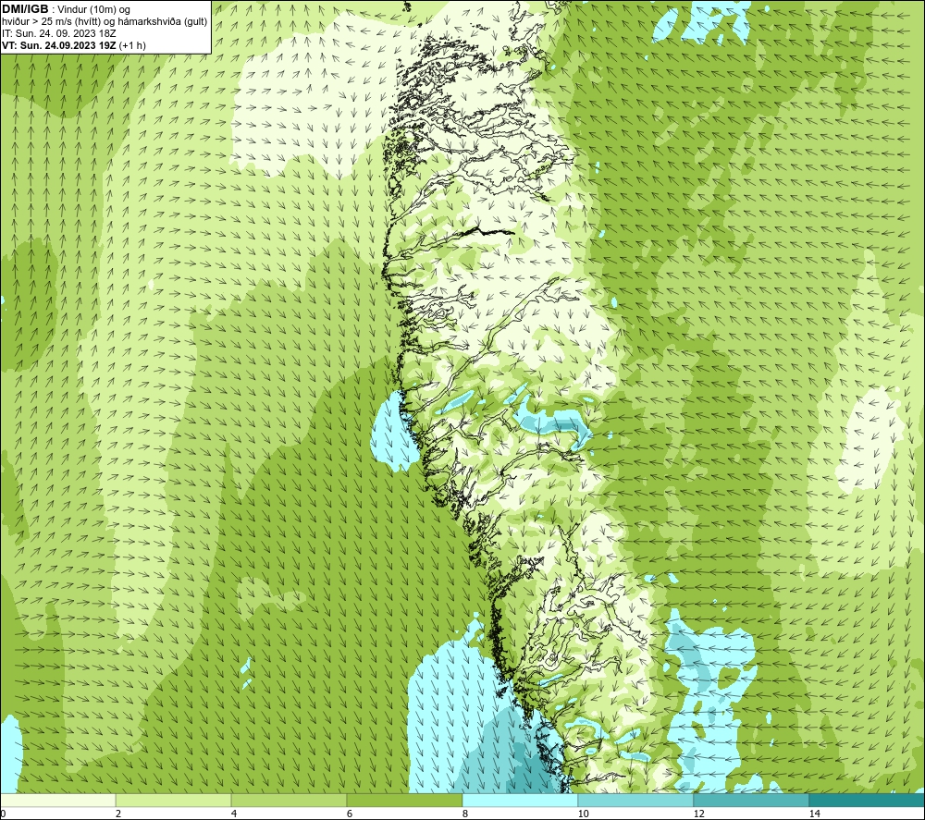Click the cyan 10–12 colorbar segment
The height and width of the screenshot is (820, 925).
(636, 801)
